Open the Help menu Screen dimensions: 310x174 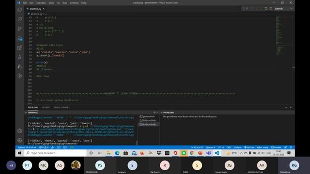tap(84, 3)
